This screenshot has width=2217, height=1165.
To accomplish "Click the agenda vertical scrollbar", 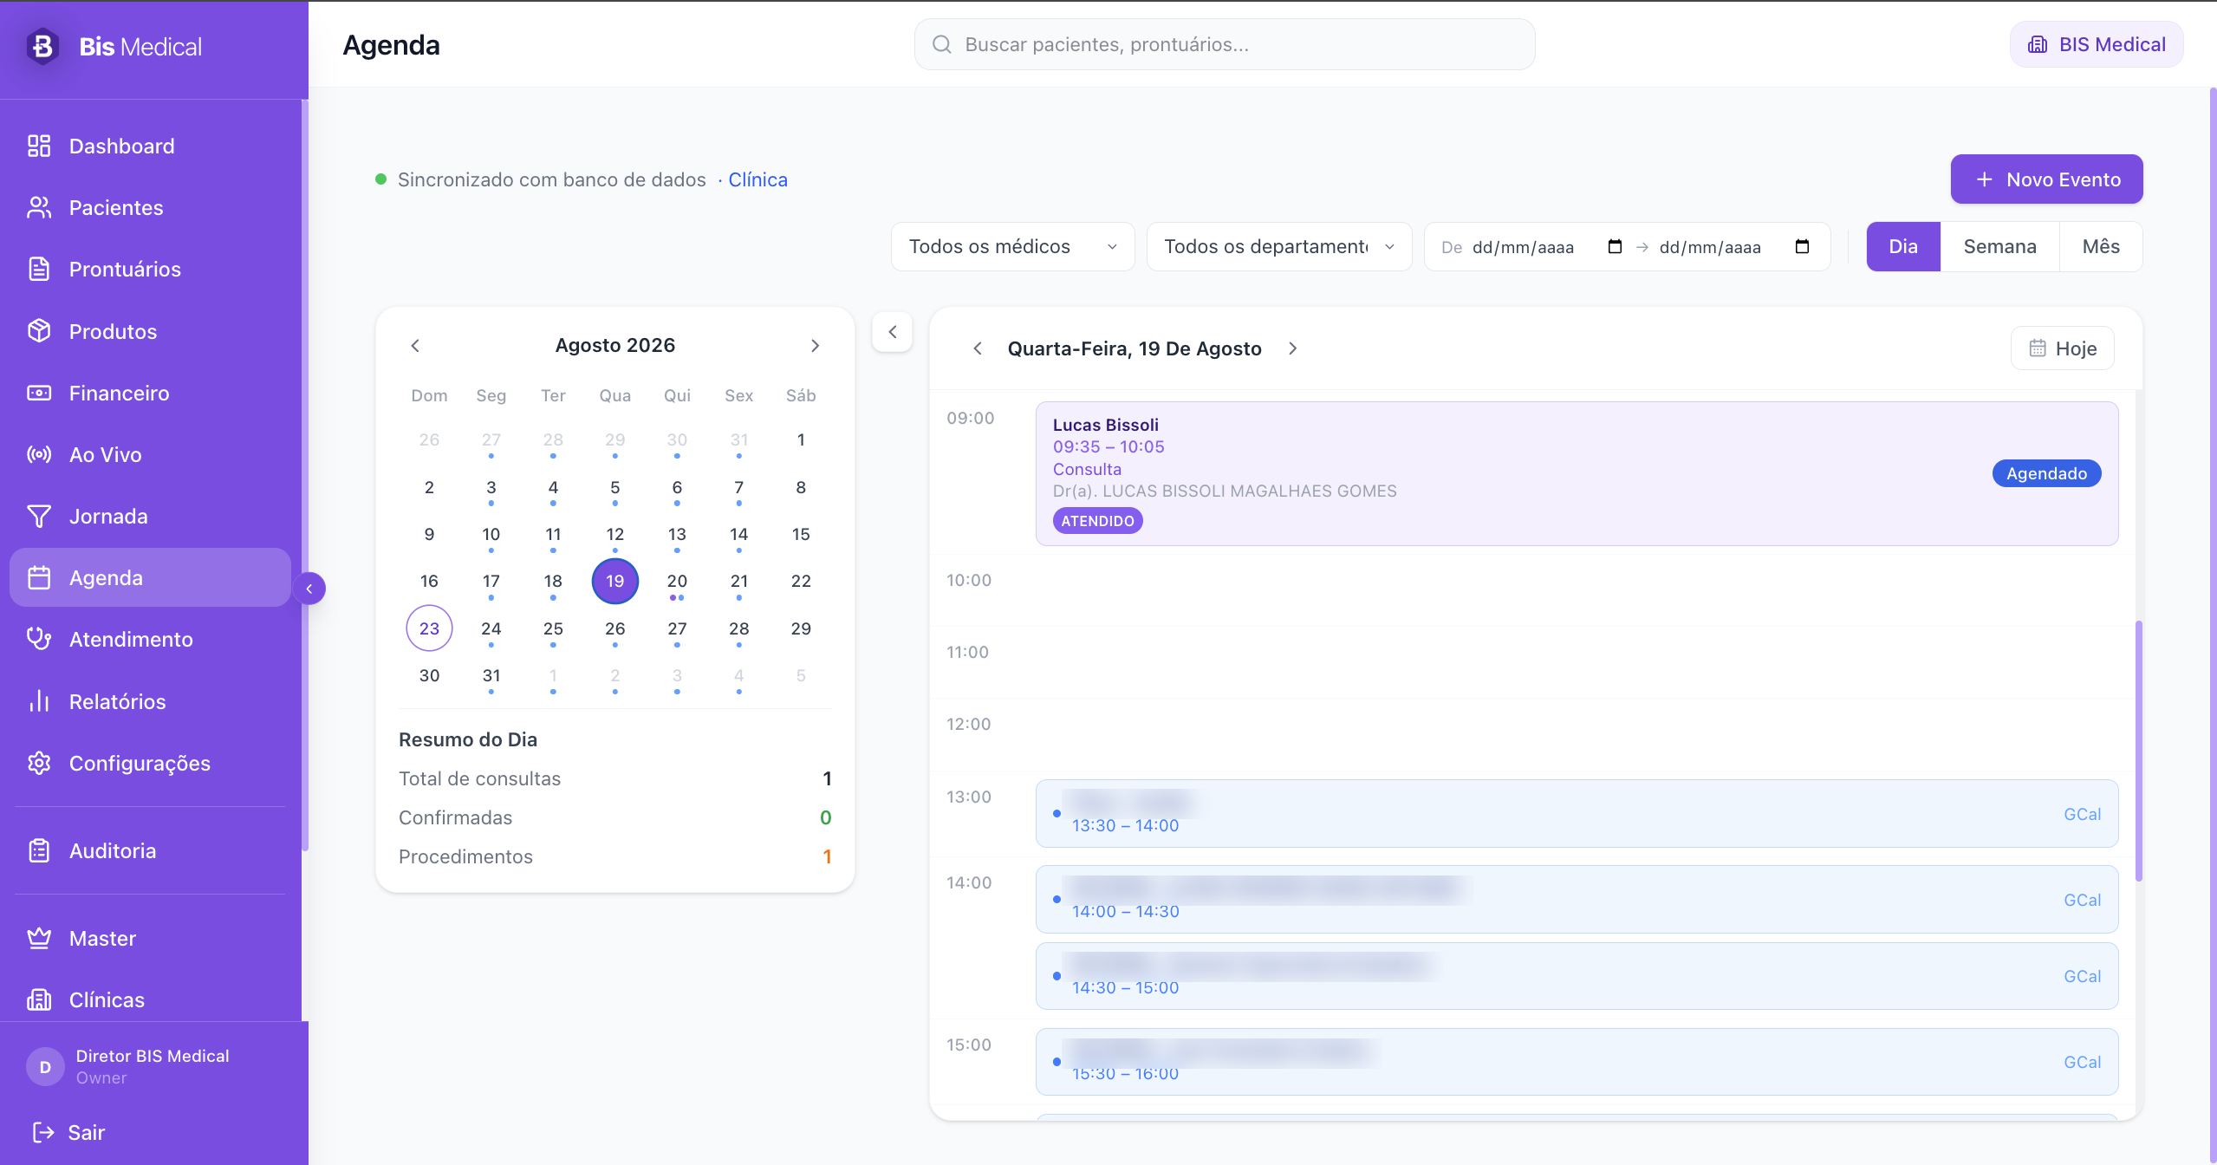I will click(2138, 751).
